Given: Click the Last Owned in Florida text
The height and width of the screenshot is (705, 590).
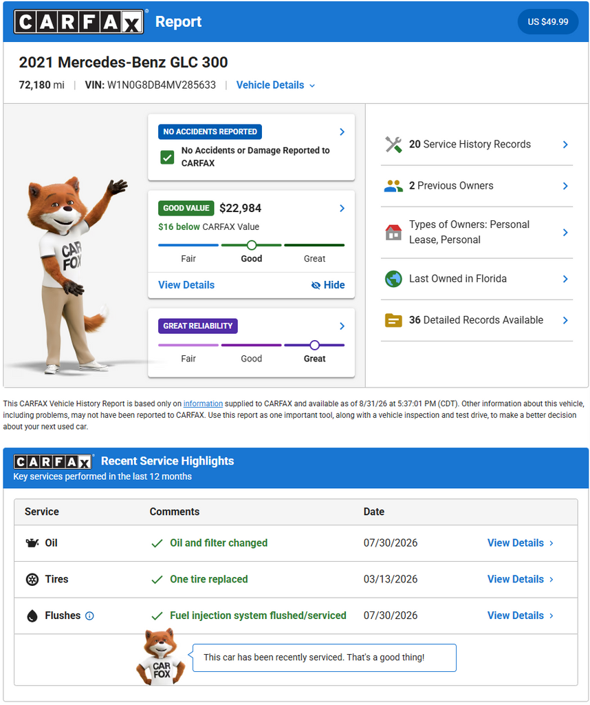Looking at the screenshot, I should click(x=457, y=279).
